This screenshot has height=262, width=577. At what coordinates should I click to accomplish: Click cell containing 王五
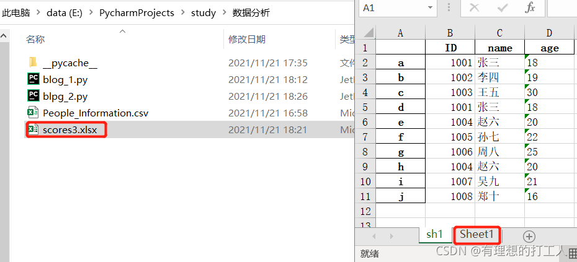[499, 92]
